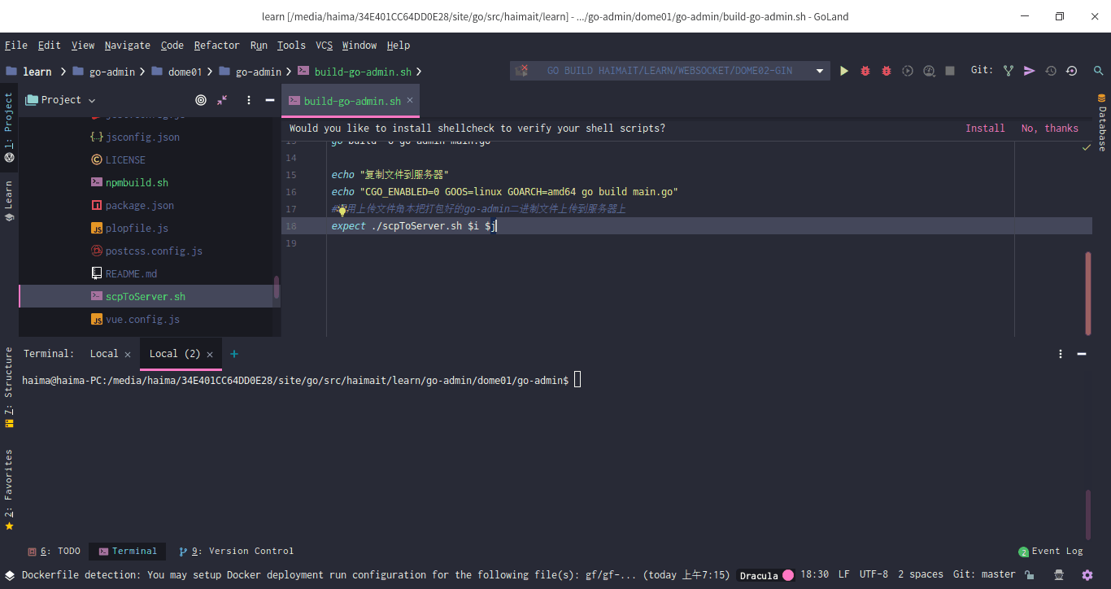Click the dome01 breadcrumb folder
This screenshot has height=589, width=1111.
click(x=177, y=72)
